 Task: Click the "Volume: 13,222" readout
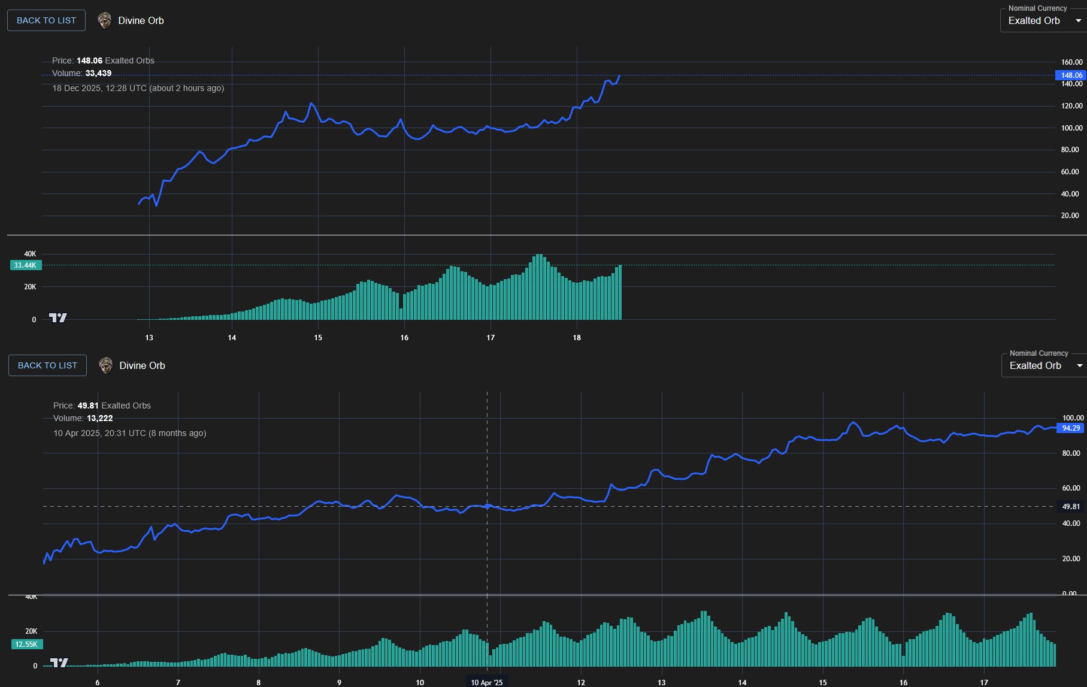[x=83, y=418]
